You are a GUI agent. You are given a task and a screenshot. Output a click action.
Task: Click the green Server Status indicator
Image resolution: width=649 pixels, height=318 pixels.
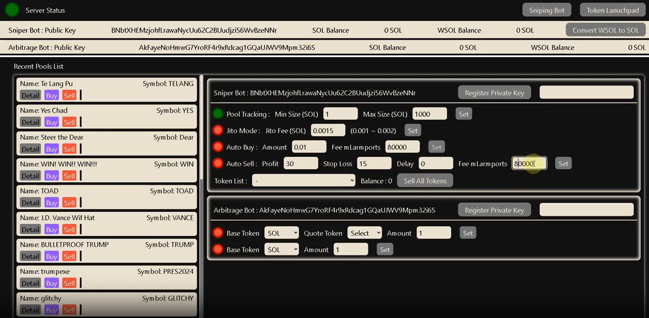click(12, 10)
